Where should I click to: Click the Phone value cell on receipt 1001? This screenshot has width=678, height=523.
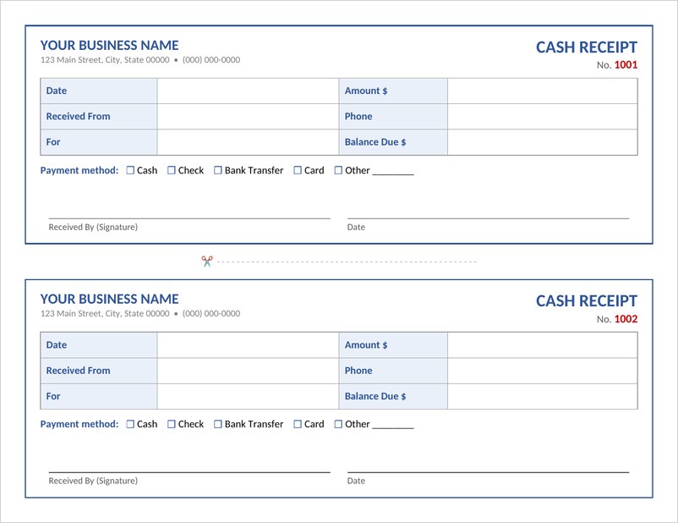[542, 117]
